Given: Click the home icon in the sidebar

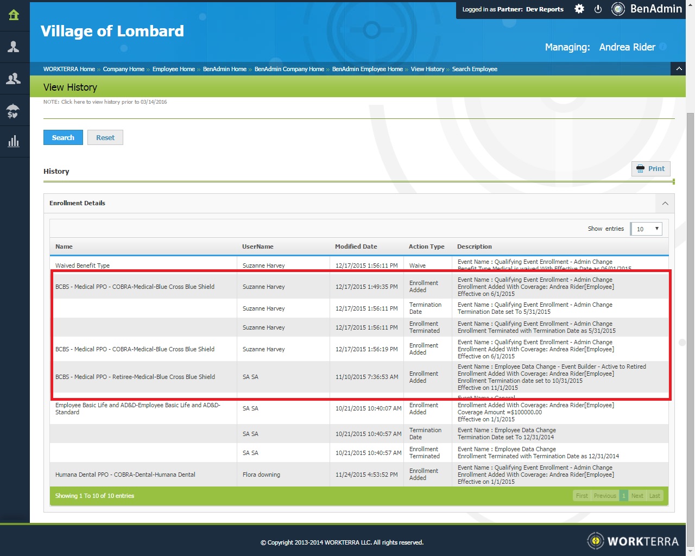Looking at the screenshot, I should point(14,15).
